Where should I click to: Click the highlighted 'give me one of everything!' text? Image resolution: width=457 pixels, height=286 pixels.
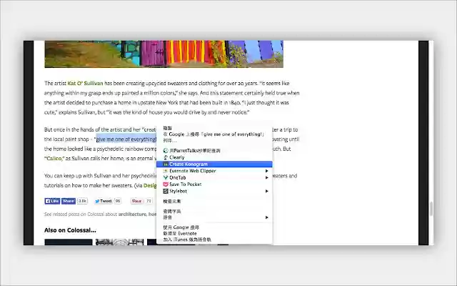click(126, 139)
